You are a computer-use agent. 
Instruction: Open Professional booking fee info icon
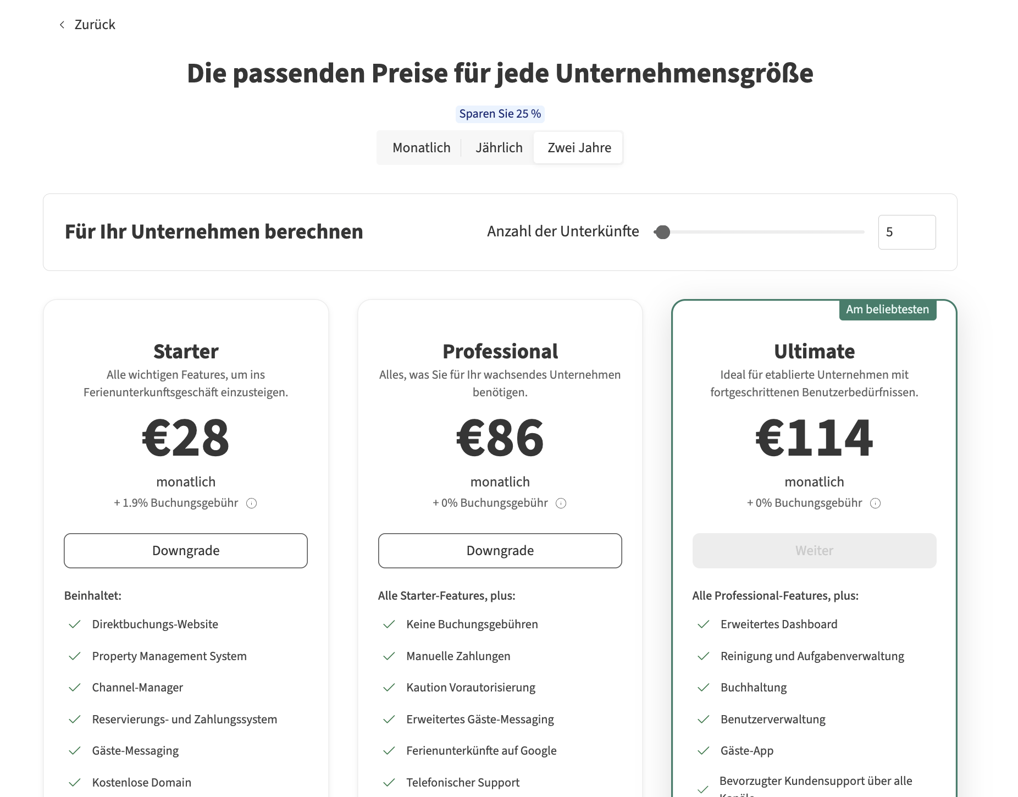tap(561, 503)
